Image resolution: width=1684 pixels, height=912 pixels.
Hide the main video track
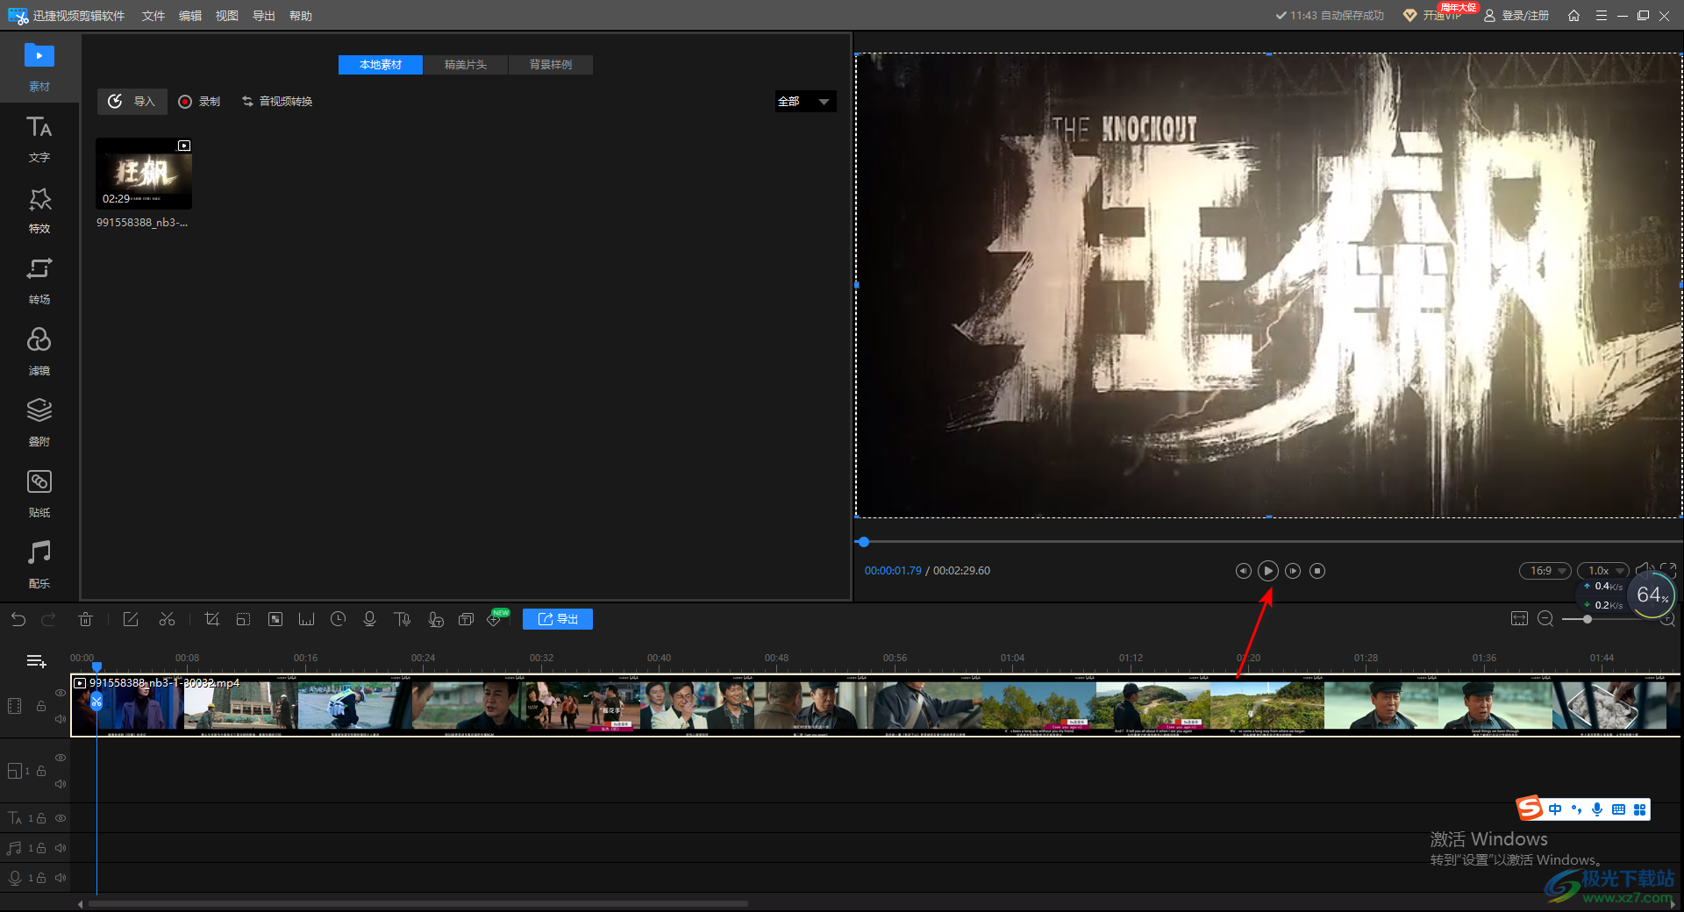[61, 693]
